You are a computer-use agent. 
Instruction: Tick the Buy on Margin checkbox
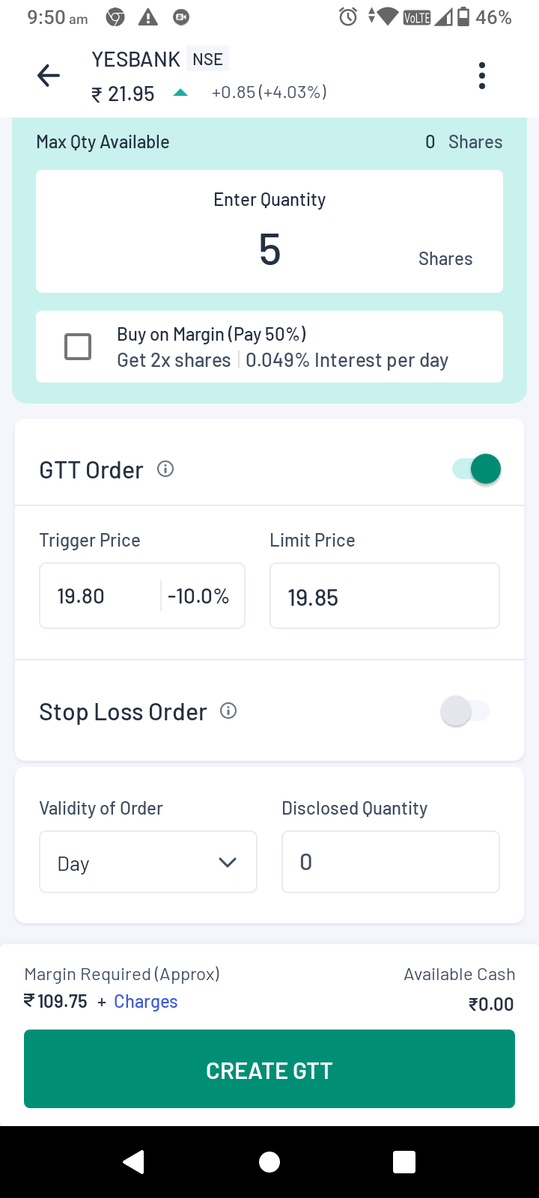tap(78, 347)
